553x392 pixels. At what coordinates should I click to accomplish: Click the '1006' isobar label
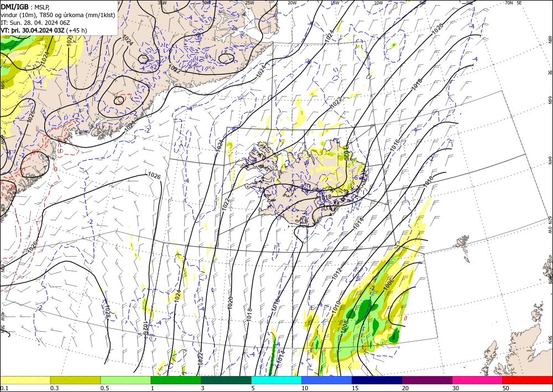388,285
